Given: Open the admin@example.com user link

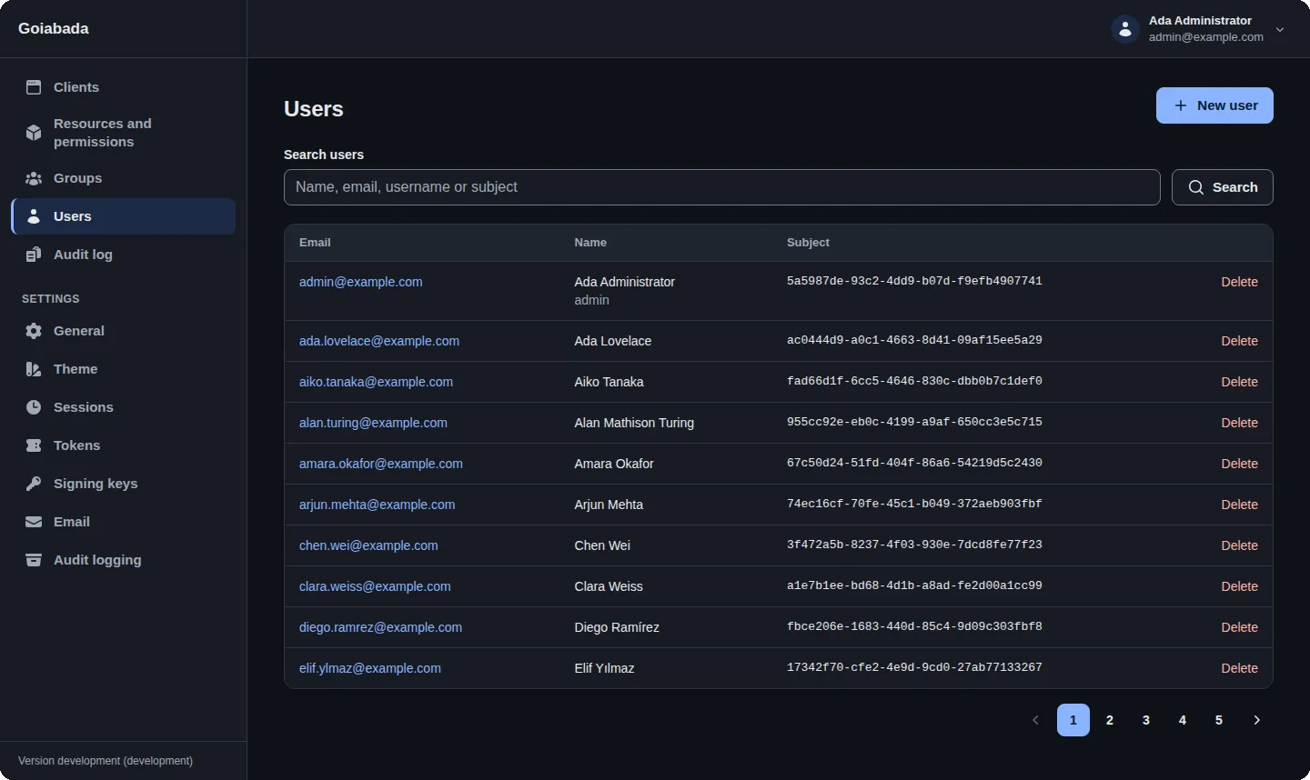Looking at the screenshot, I should pos(360,282).
